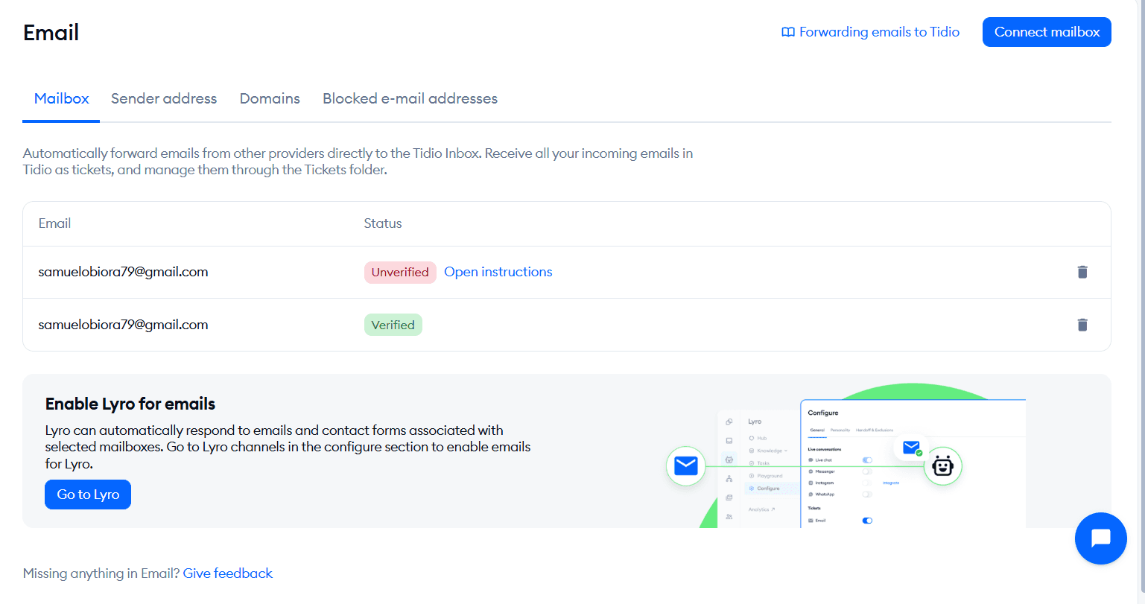Click the Go to Lyro button

(88, 495)
